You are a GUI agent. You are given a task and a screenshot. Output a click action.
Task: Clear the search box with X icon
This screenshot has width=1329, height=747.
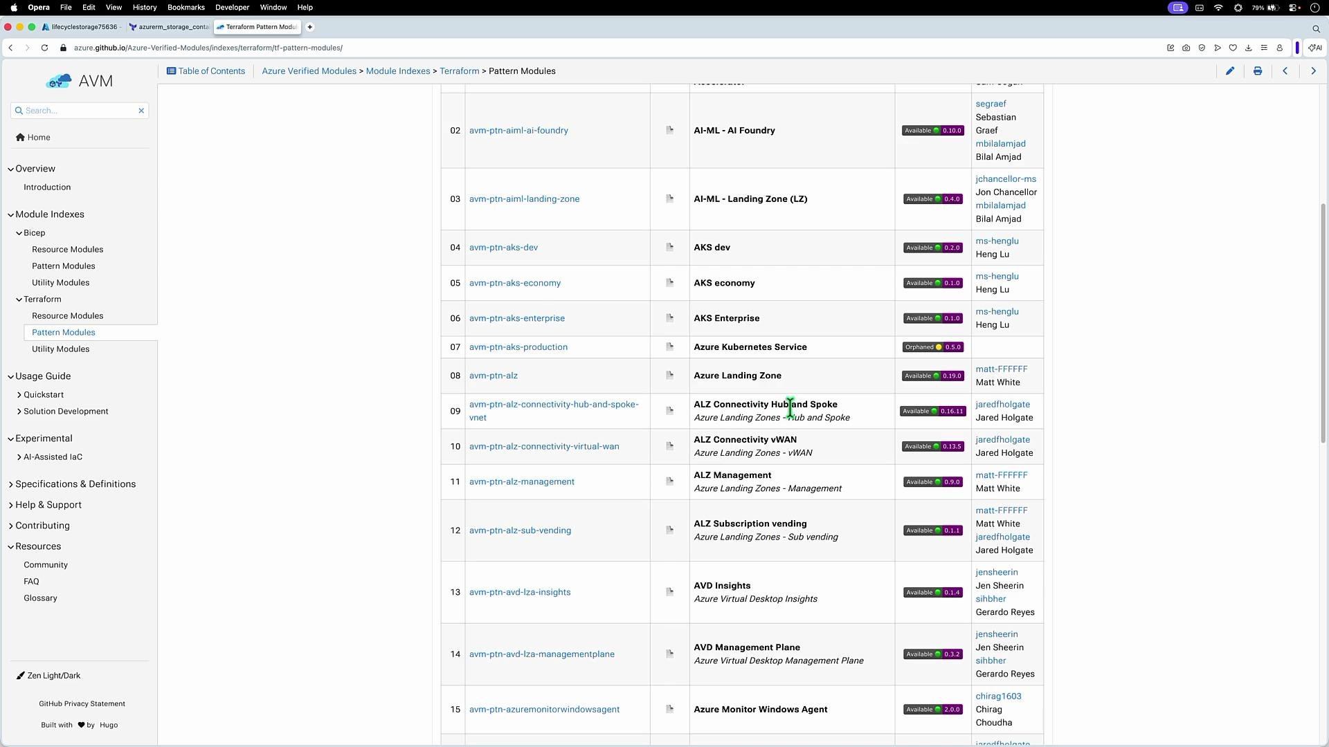click(x=141, y=111)
